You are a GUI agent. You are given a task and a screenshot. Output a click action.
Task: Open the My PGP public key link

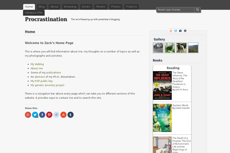(x=41, y=81)
